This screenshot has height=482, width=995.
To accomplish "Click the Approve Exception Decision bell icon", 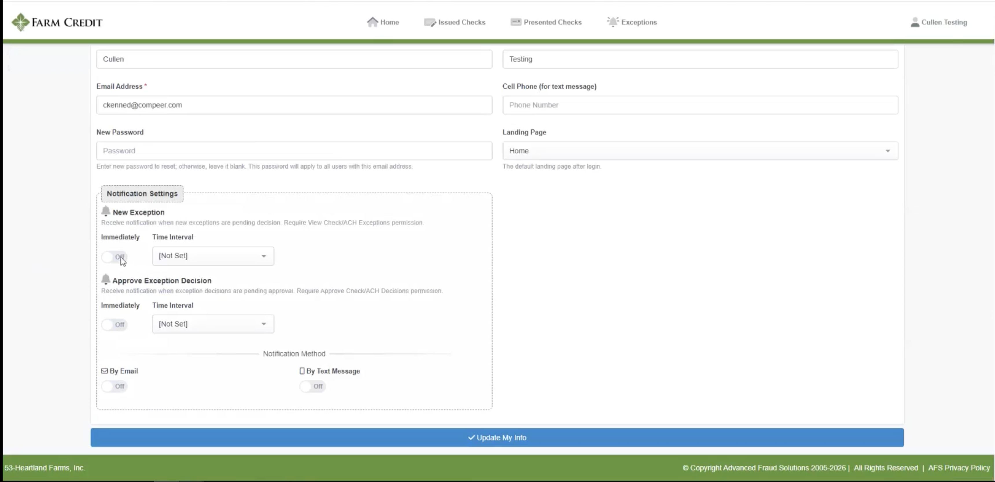I will pos(106,279).
